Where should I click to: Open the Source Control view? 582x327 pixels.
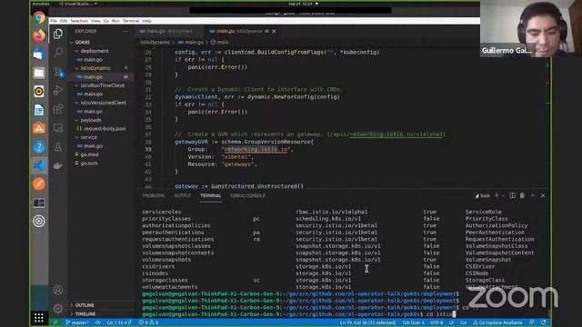click(x=58, y=71)
